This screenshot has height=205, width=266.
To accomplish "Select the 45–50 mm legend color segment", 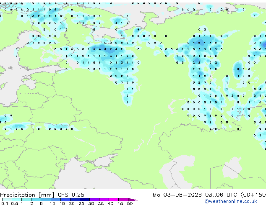I will point(123,200).
